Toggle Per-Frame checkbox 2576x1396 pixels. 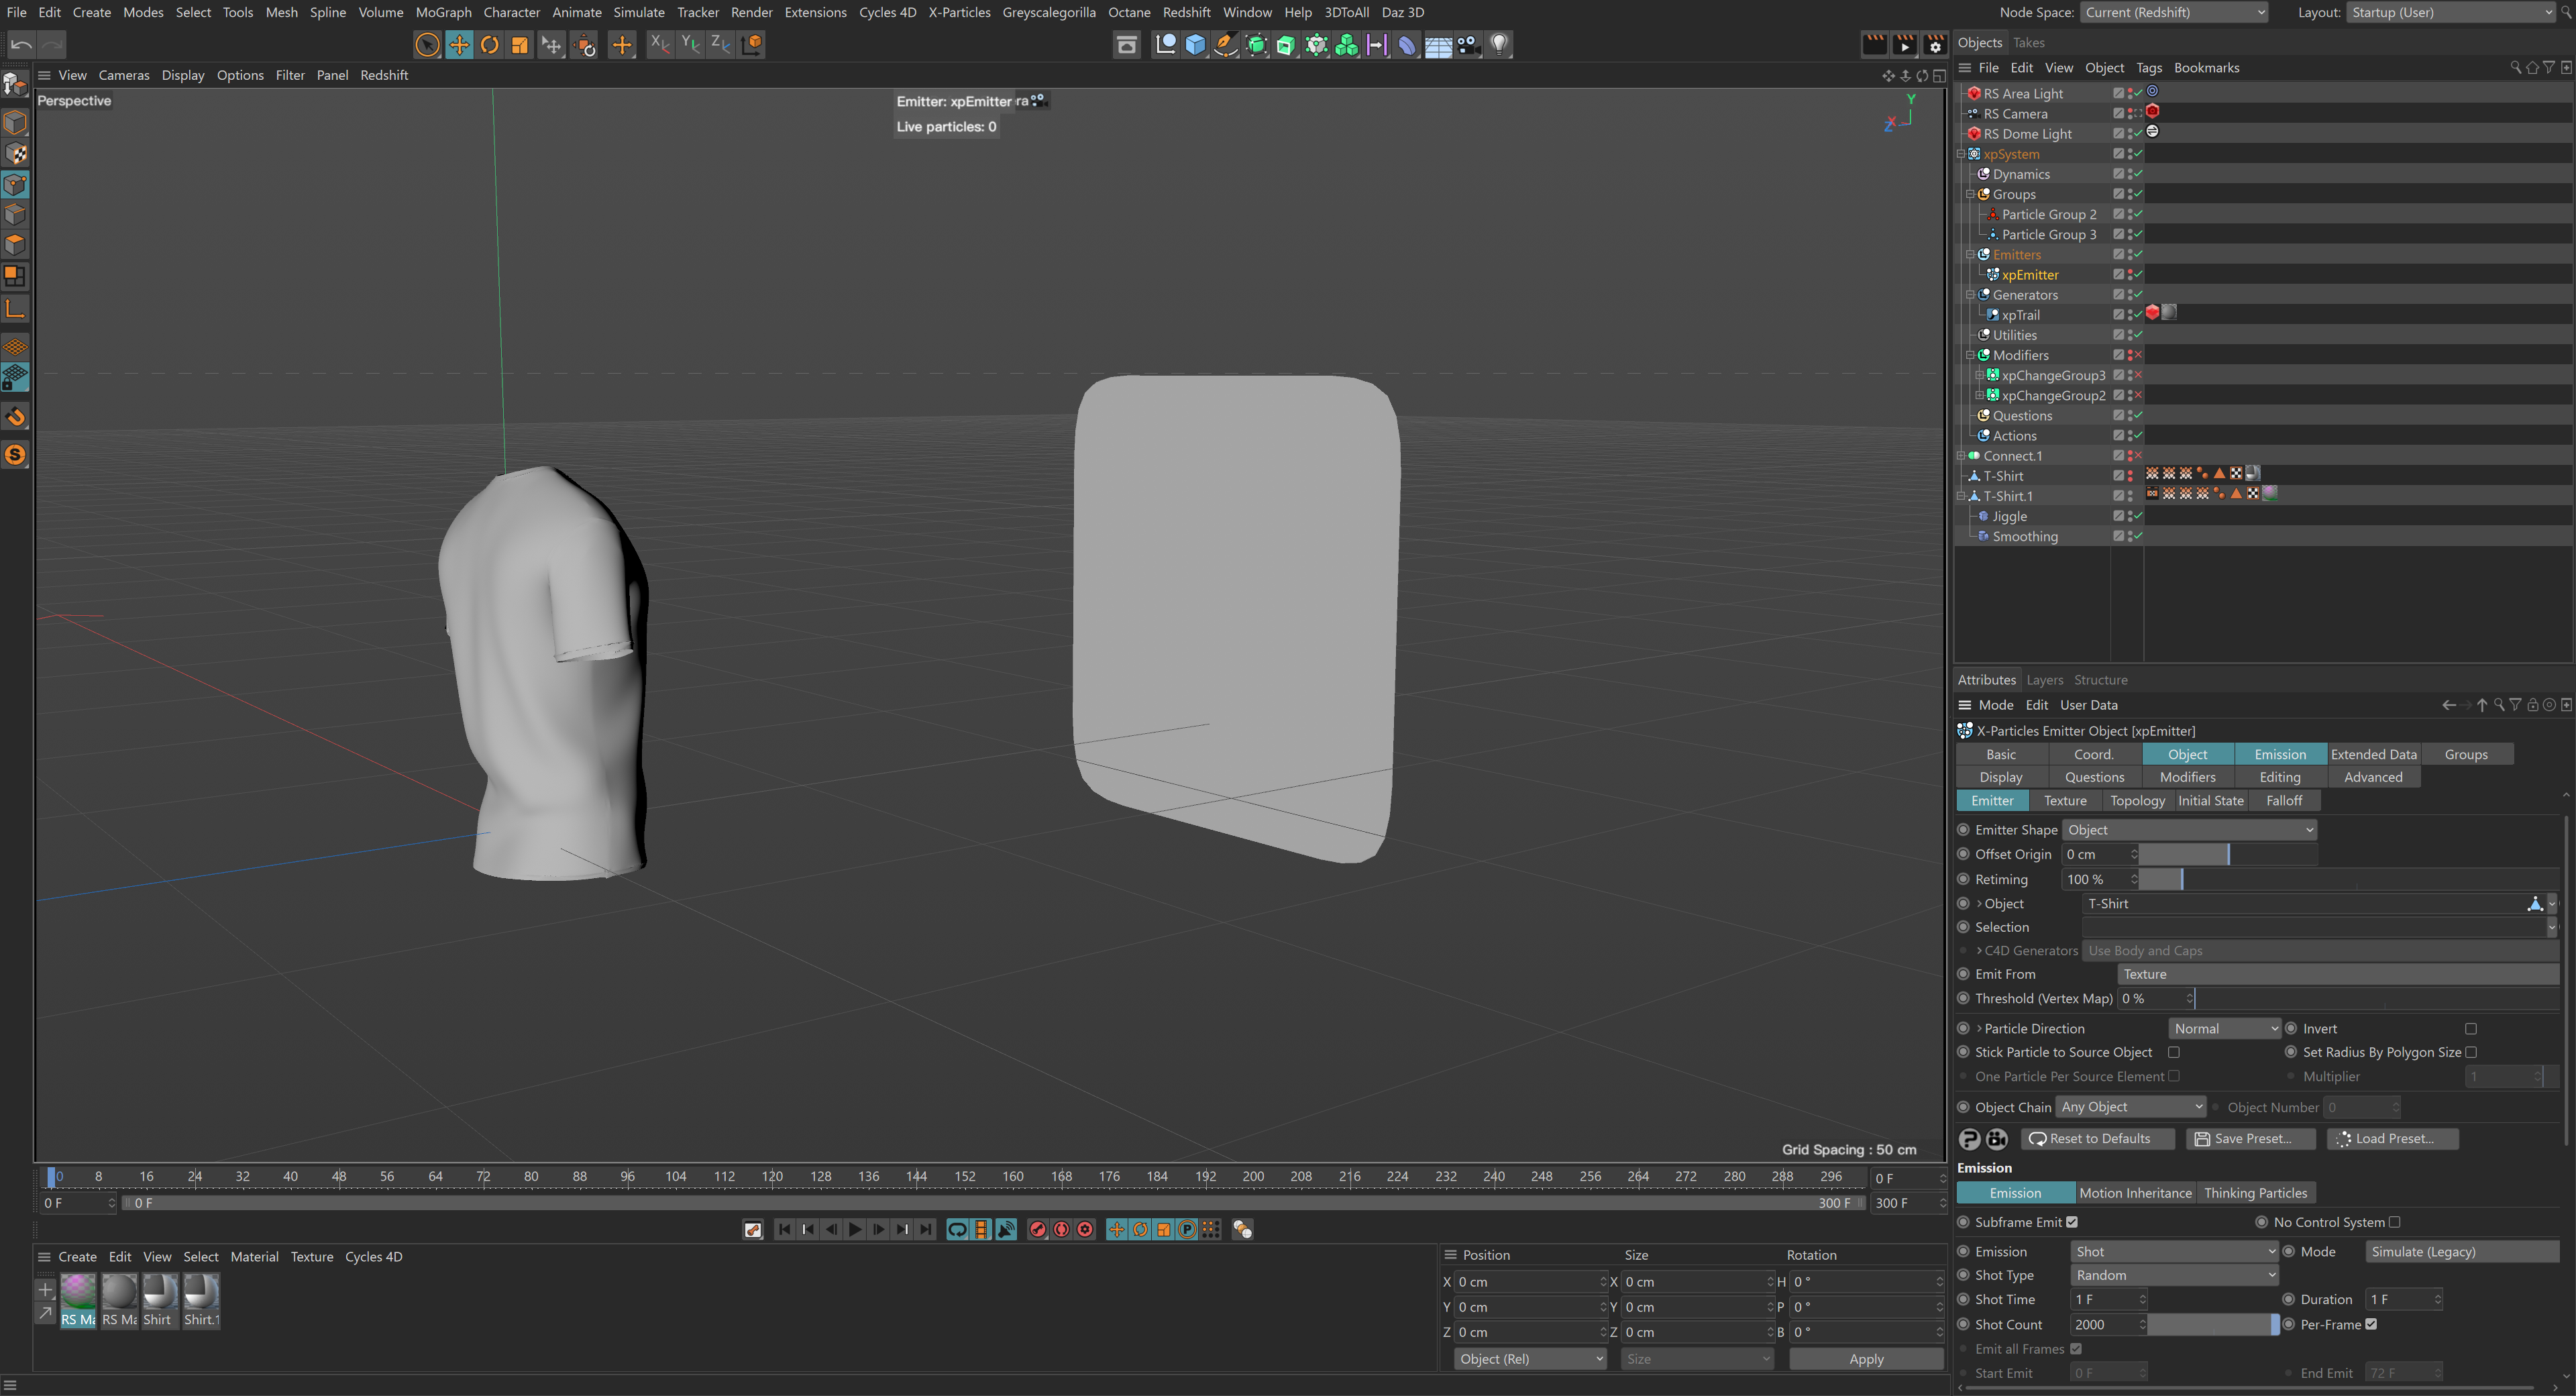point(2371,1324)
